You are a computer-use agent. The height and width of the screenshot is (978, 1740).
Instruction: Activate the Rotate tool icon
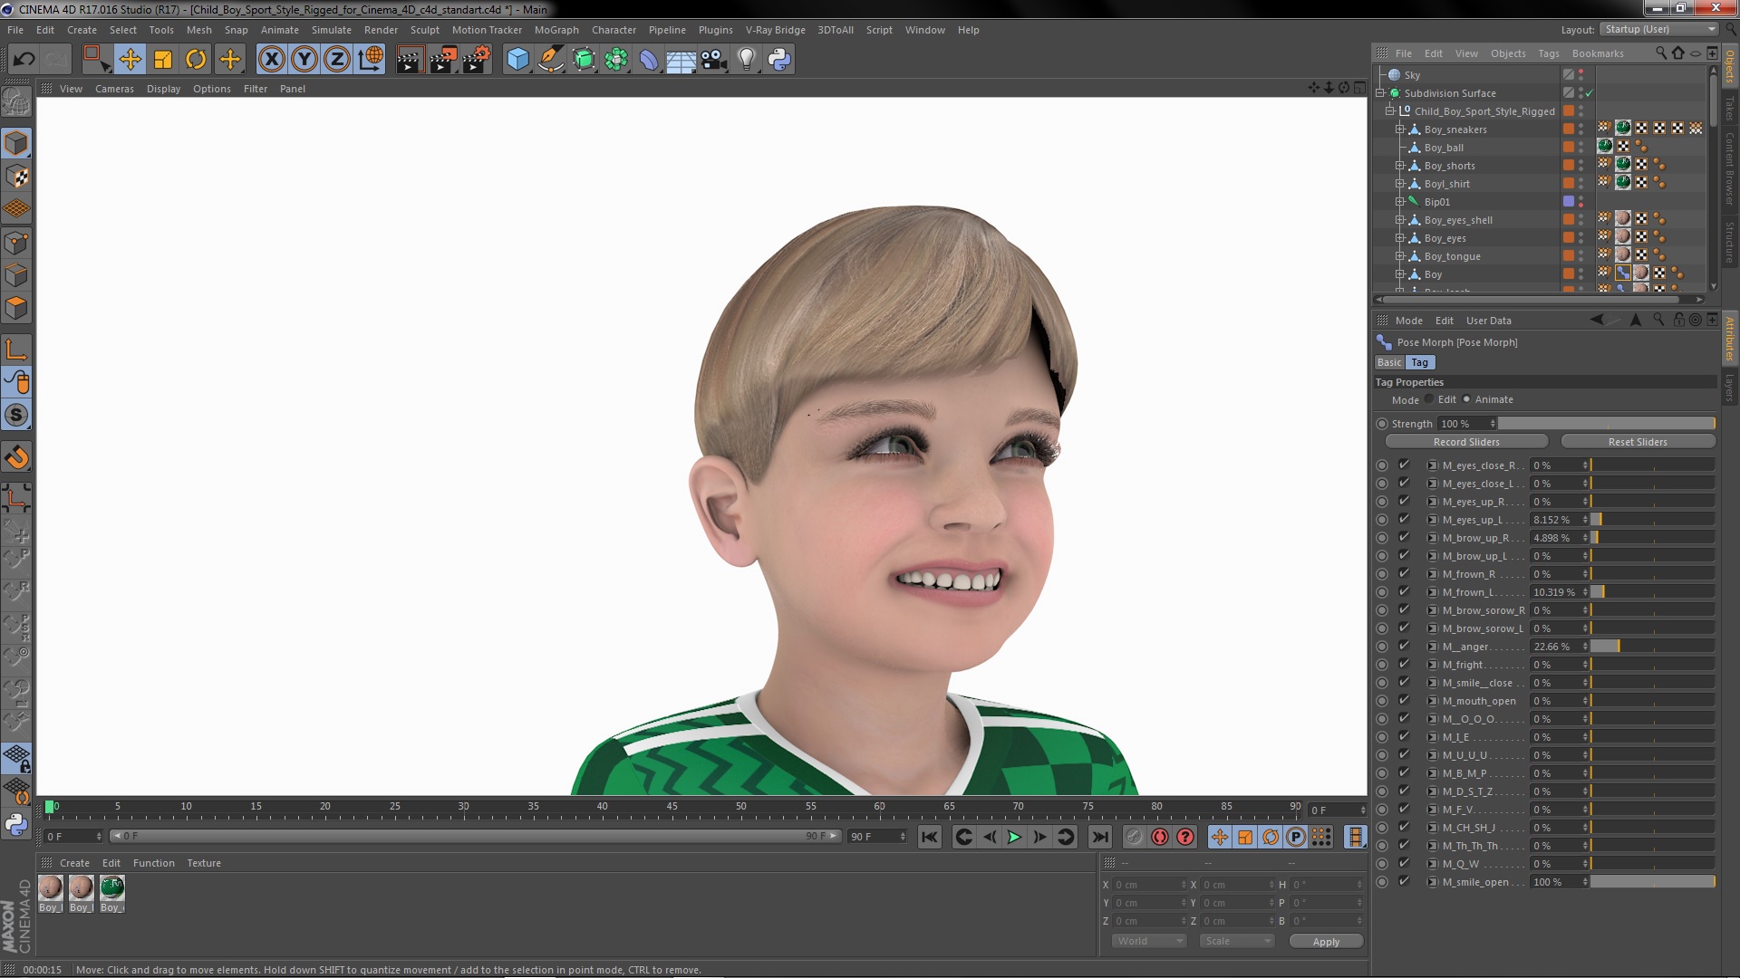[196, 60]
